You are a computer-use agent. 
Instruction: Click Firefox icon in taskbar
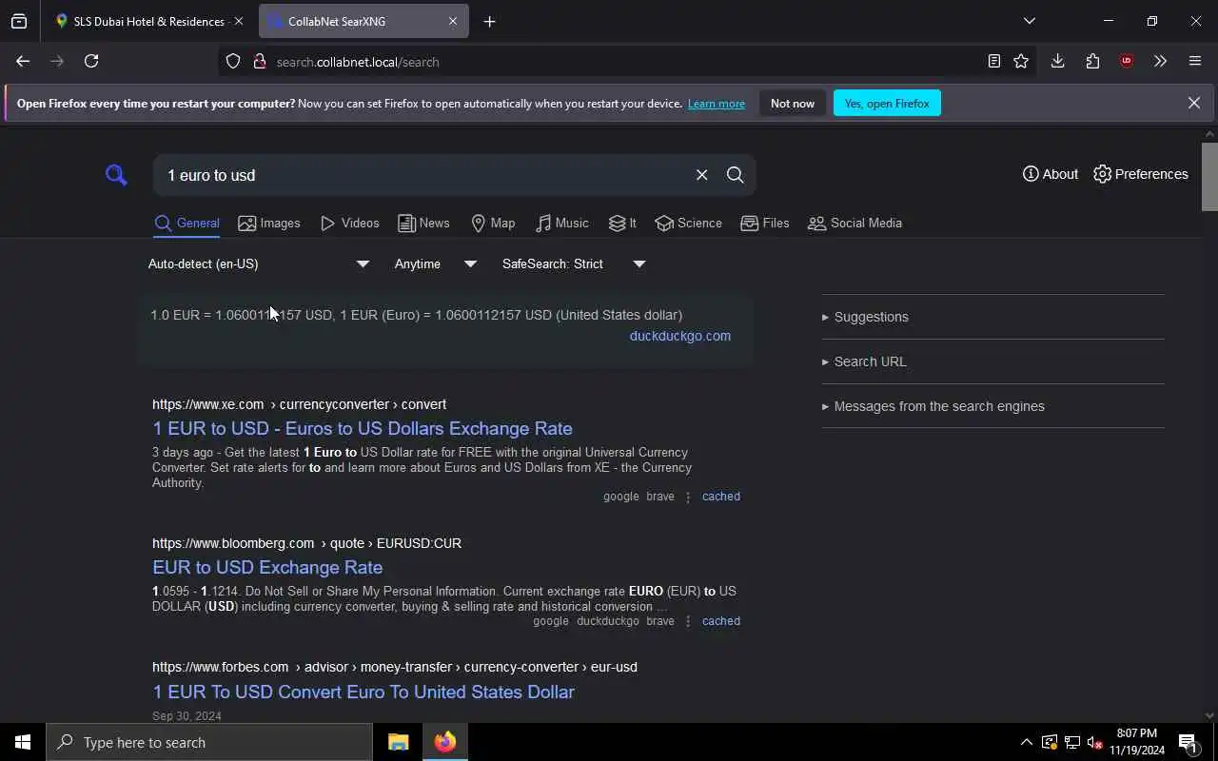click(x=445, y=742)
